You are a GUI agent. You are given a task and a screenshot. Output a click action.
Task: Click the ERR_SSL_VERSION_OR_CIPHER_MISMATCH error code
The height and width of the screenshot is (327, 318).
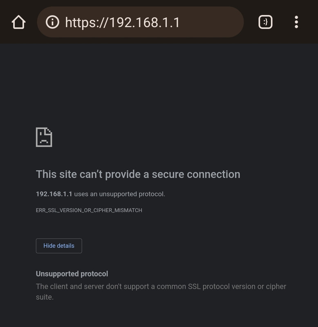(x=89, y=210)
